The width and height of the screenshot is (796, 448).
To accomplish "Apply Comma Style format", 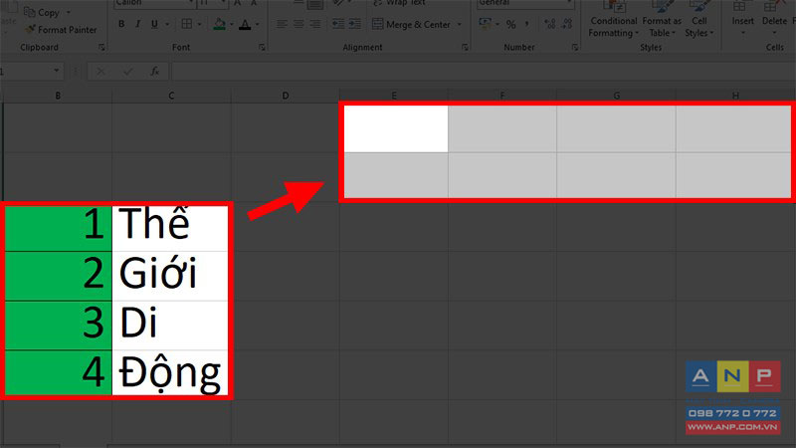I will coord(527,24).
